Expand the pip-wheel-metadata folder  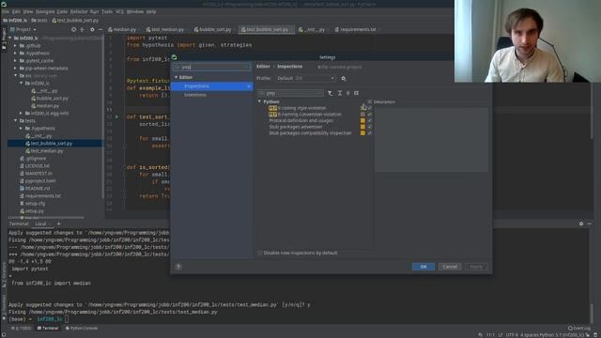tap(15, 69)
